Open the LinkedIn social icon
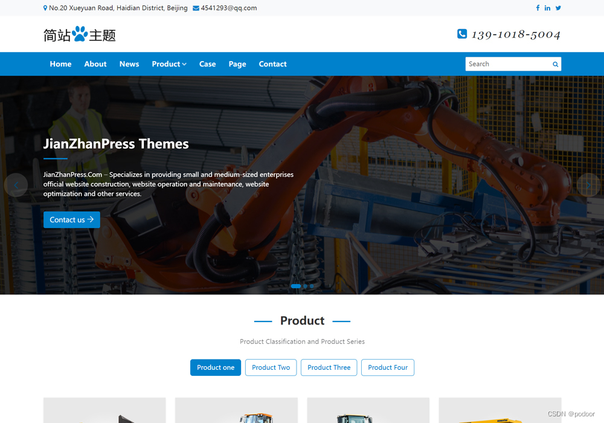Viewport: 604px width, 423px height. pyautogui.click(x=547, y=8)
